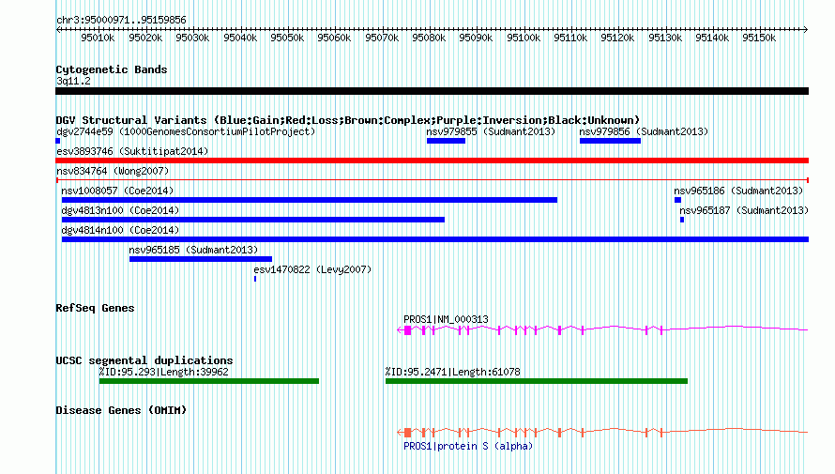835x474 pixels.
Task: Click the black 3q11.2 cytogenetic band bar
Action: click(x=432, y=91)
